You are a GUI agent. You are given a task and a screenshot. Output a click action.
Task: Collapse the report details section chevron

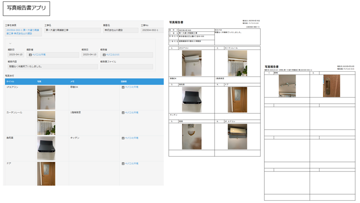(x=10, y=44)
